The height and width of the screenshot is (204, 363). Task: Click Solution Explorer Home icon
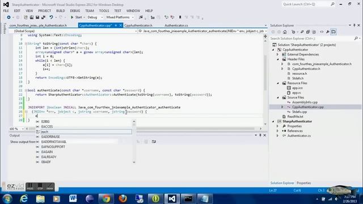285,32
